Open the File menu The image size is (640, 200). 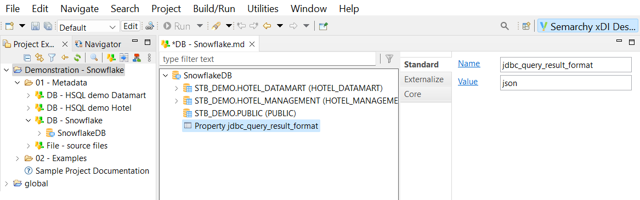tap(13, 9)
